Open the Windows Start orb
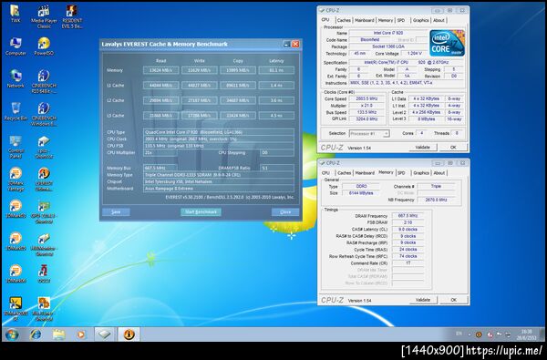Screen dimensions: 547x360 (12, 334)
